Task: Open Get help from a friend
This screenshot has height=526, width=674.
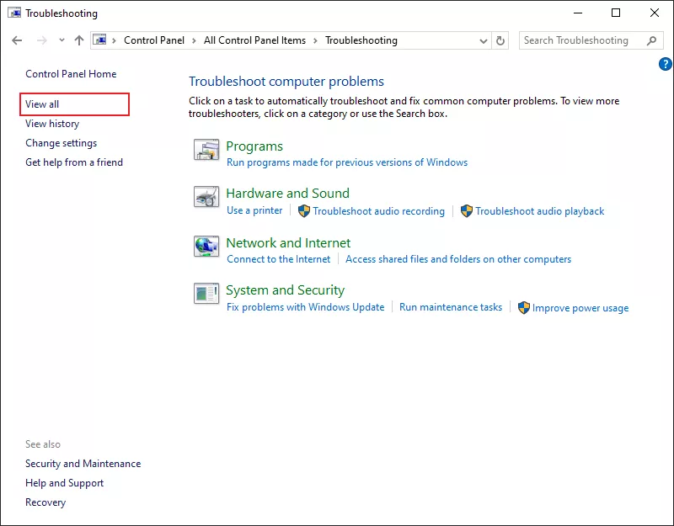Action: 74,162
